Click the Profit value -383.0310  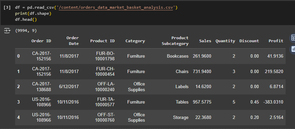(273, 102)
